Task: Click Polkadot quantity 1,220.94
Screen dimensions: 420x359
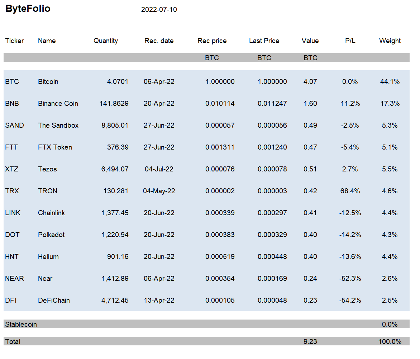Action: pyautogui.click(x=115, y=235)
